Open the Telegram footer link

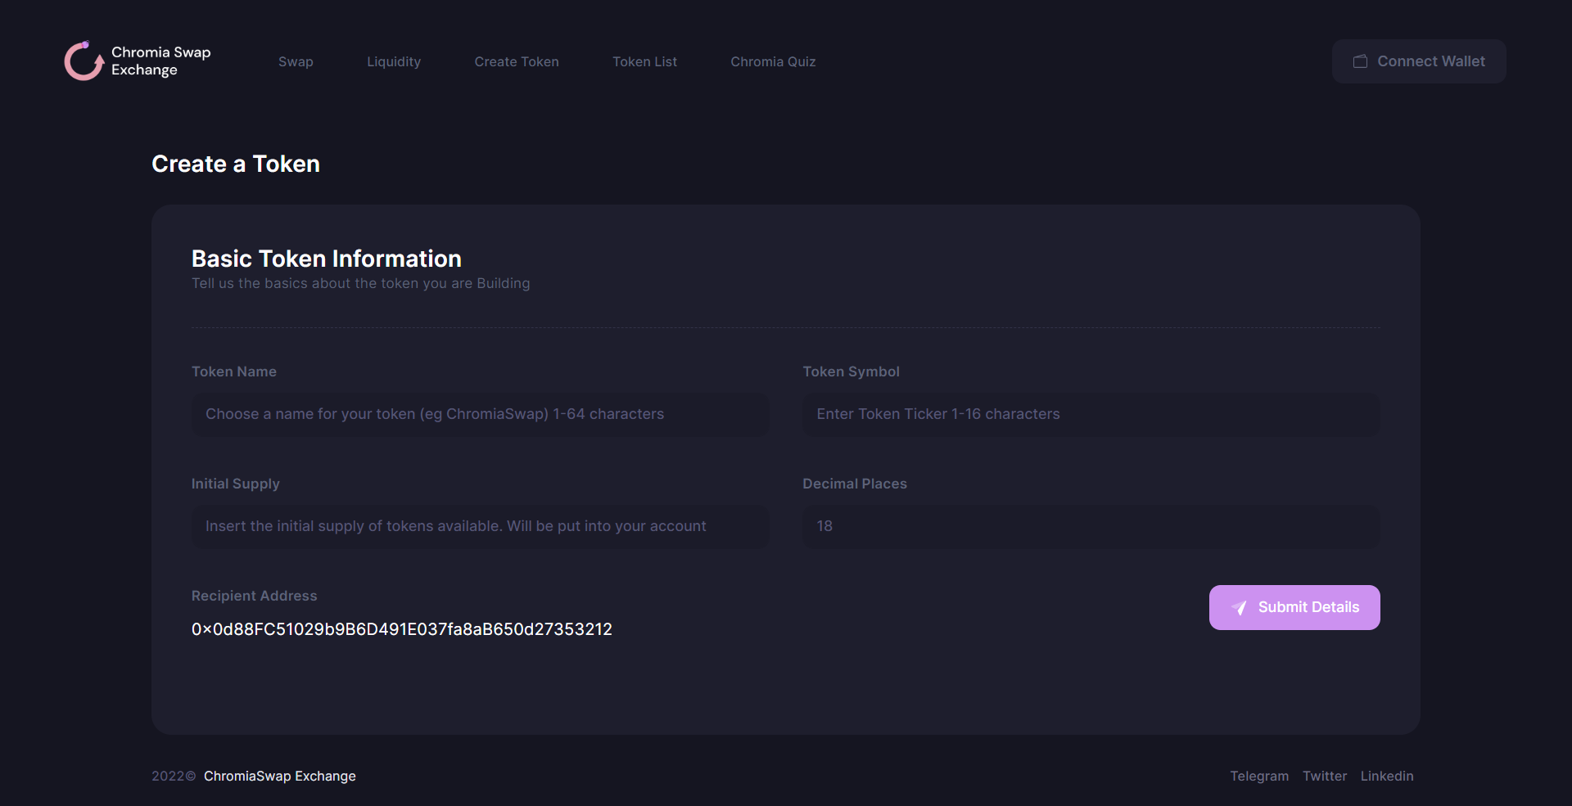[1258, 776]
